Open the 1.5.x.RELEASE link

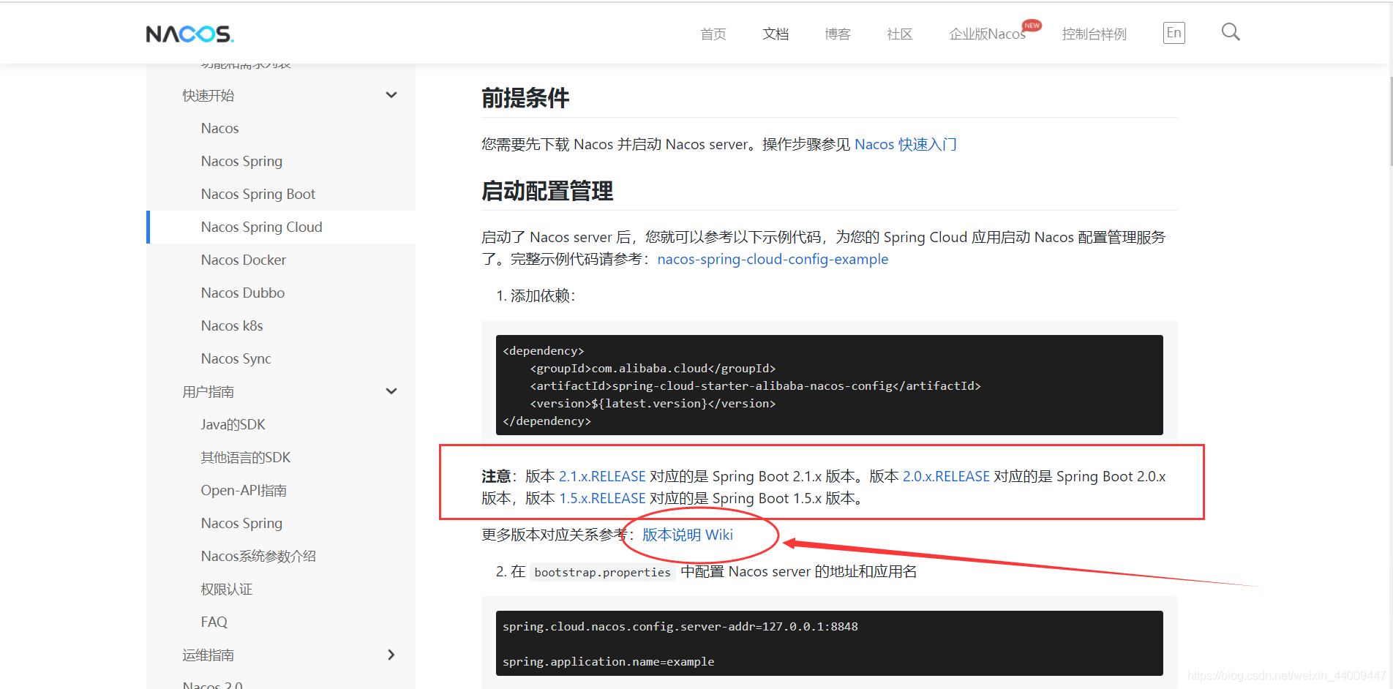coord(602,498)
